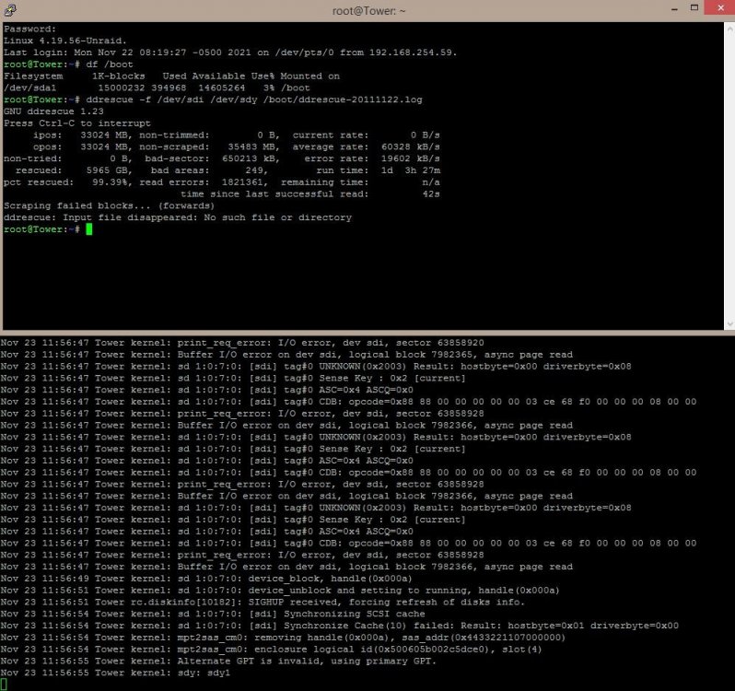Click the log line with 'sector 63858920'

[x=242, y=343]
